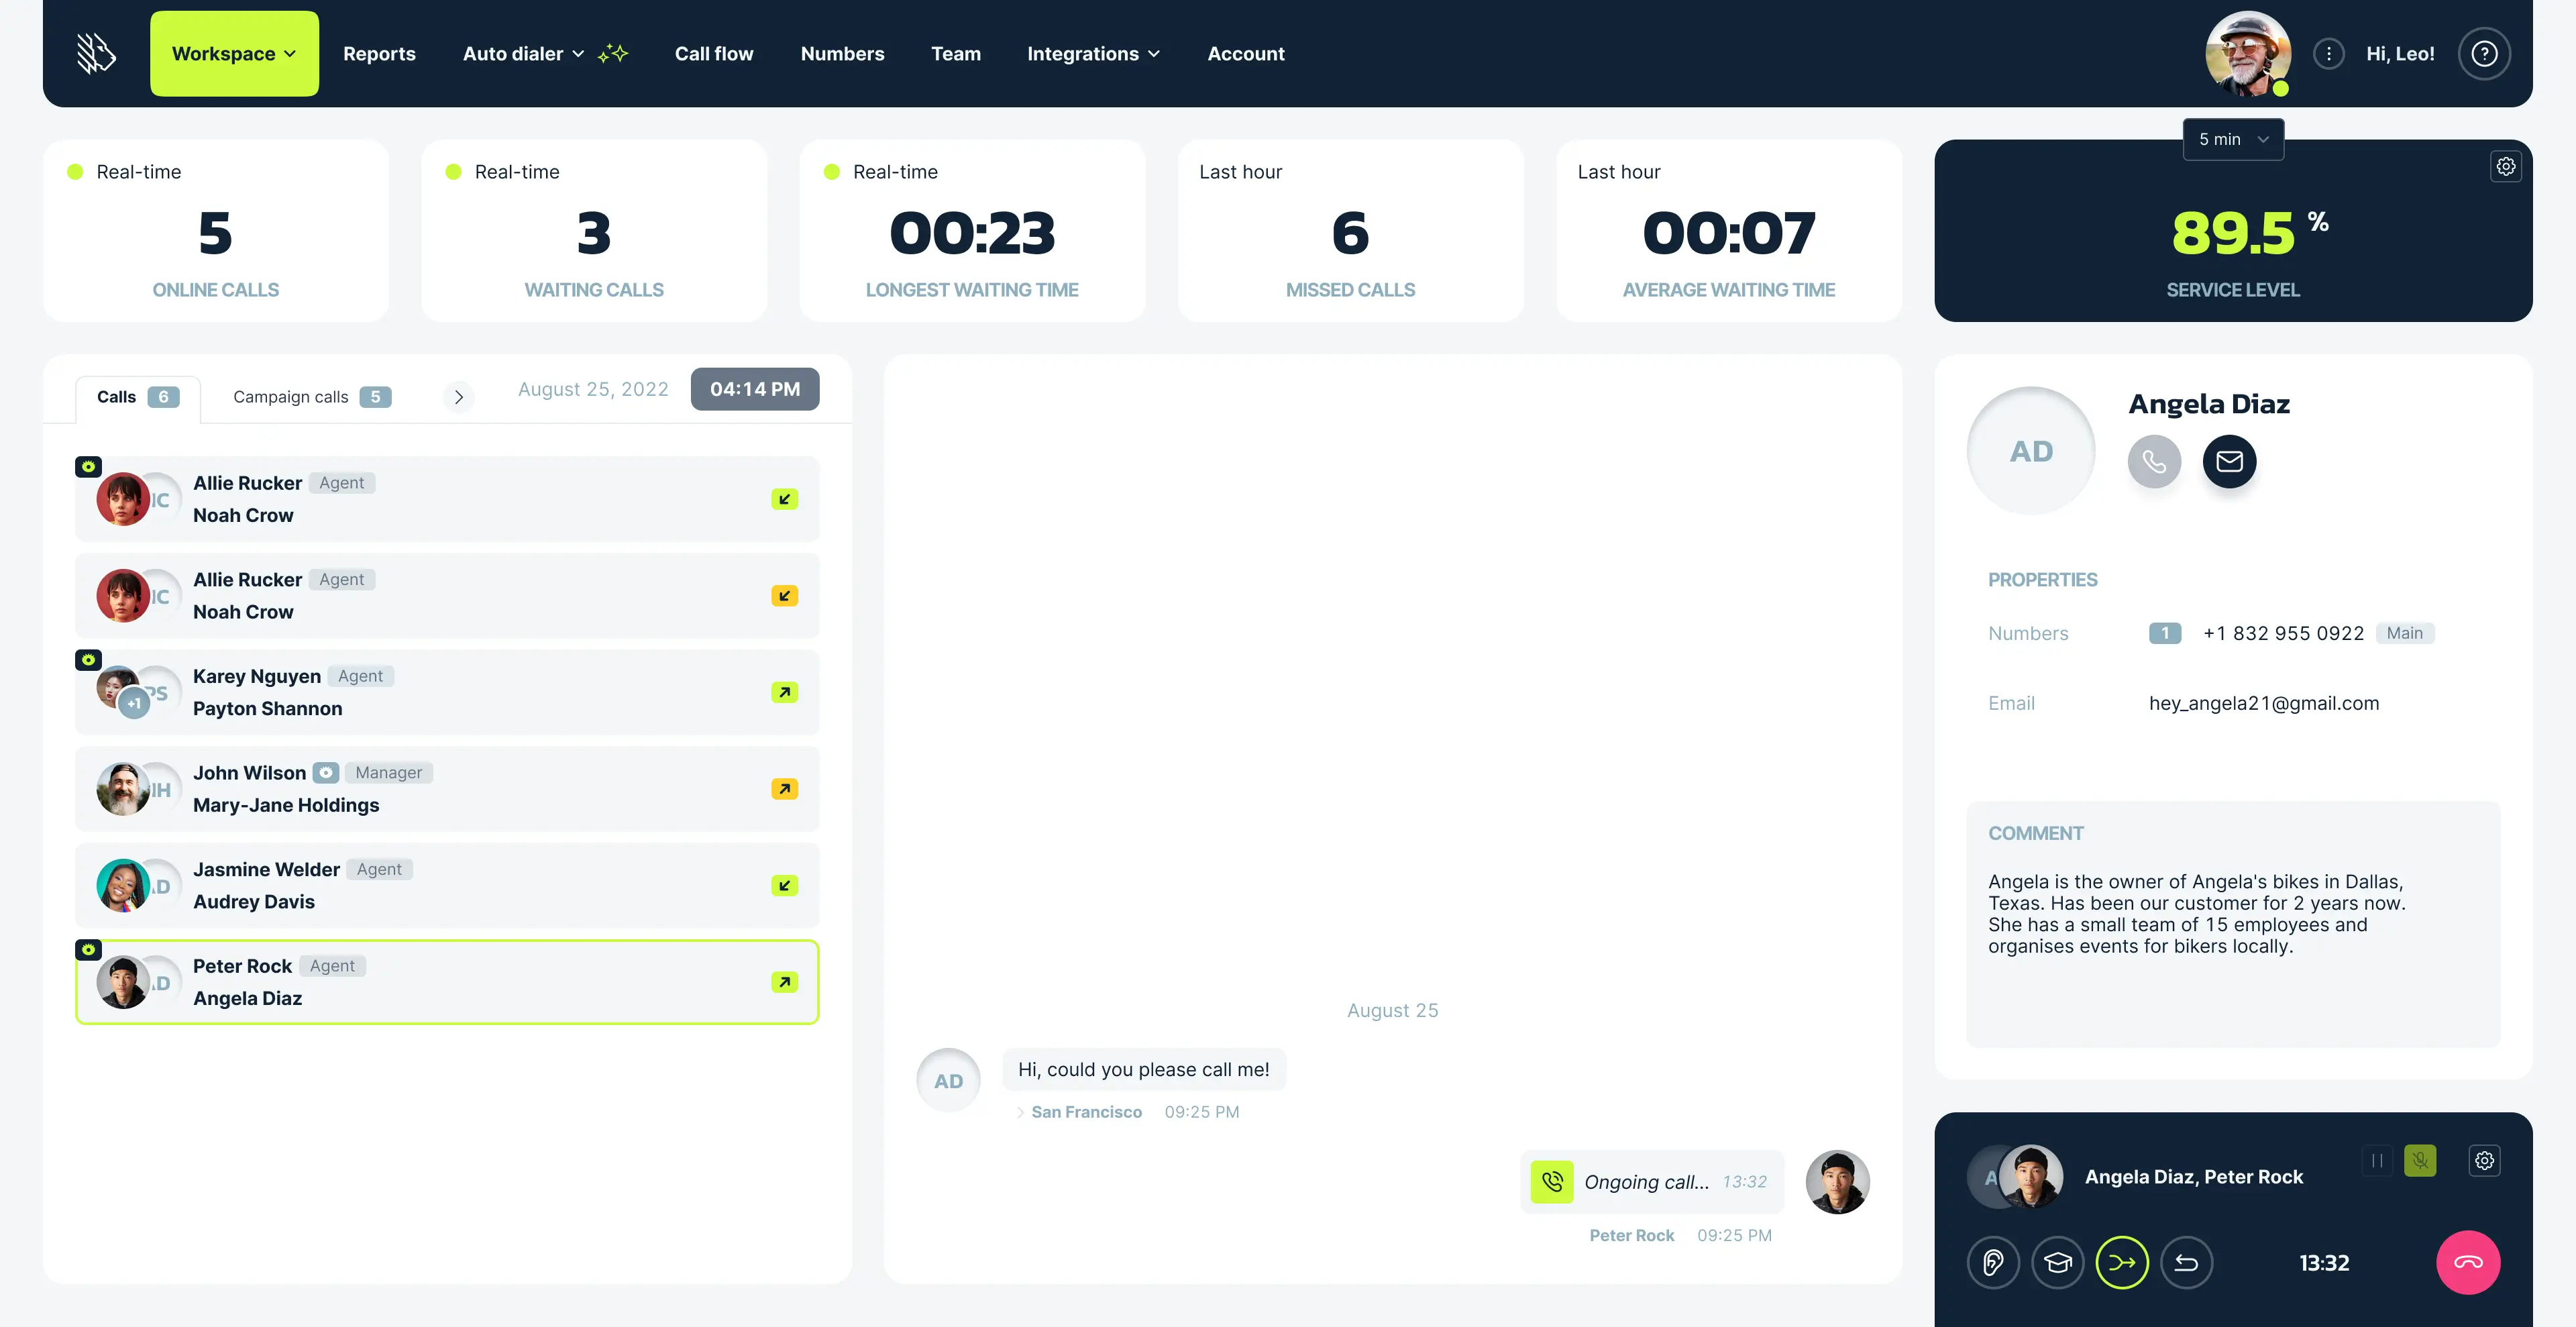This screenshot has height=1327, width=2576.
Task: Click the sparkle icon beside Auto dialer
Action: coord(613,54)
